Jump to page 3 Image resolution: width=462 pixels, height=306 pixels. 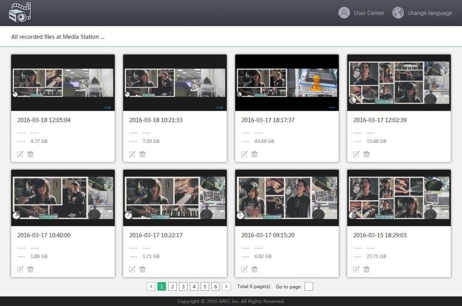pyautogui.click(x=183, y=286)
